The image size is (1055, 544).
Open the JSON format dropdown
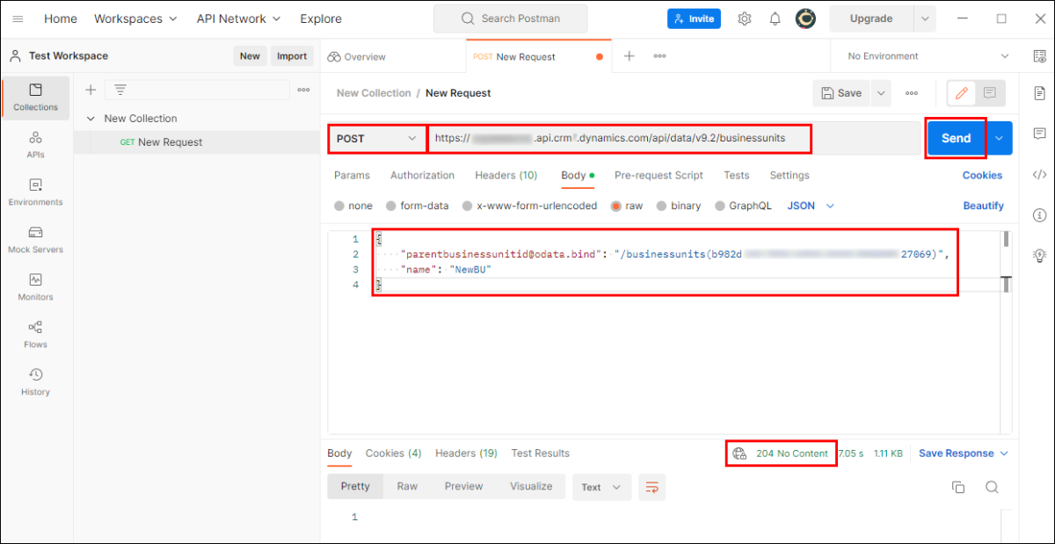point(811,206)
